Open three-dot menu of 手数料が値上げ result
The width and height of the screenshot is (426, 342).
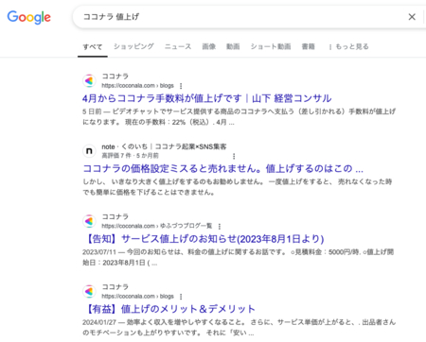181,86
